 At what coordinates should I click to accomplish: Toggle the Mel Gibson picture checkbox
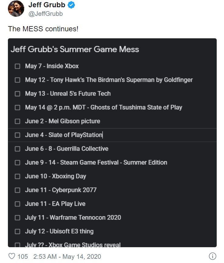18,121
